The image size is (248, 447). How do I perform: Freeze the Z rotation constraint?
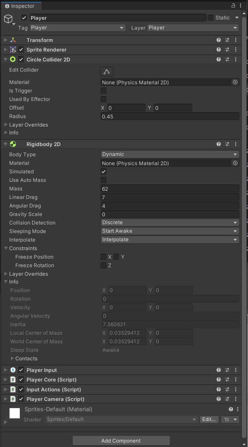[x=103, y=265]
